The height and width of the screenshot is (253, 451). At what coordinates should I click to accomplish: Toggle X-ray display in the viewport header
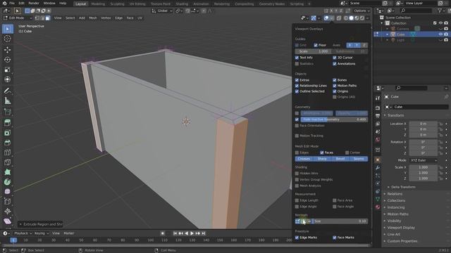tap(339, 18)
